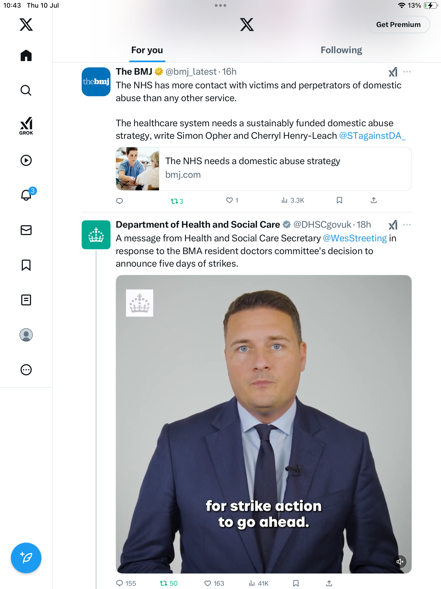Viewport: 441px width, 589px height.
Task: Open the video tab play icon
Action: [26, 160]
